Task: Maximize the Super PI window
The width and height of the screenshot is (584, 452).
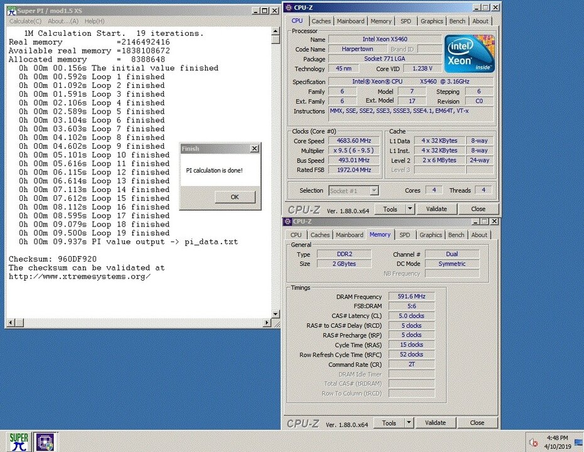Action: [x=264, y=11]
